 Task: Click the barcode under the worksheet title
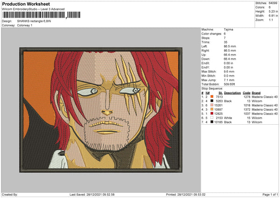point(41,15)
